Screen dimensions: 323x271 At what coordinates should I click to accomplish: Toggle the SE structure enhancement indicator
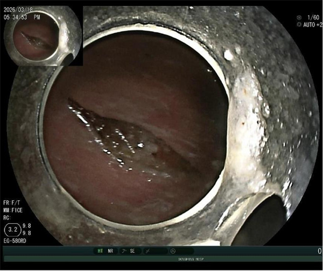click(132, 251)
